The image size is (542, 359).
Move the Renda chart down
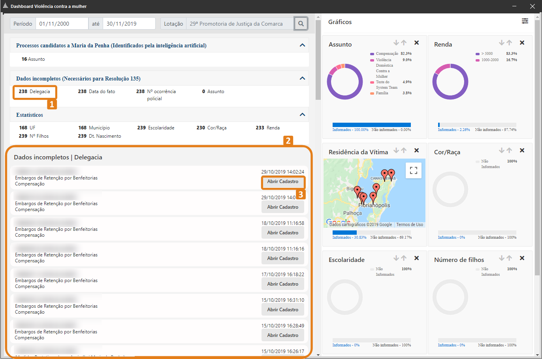502,43
